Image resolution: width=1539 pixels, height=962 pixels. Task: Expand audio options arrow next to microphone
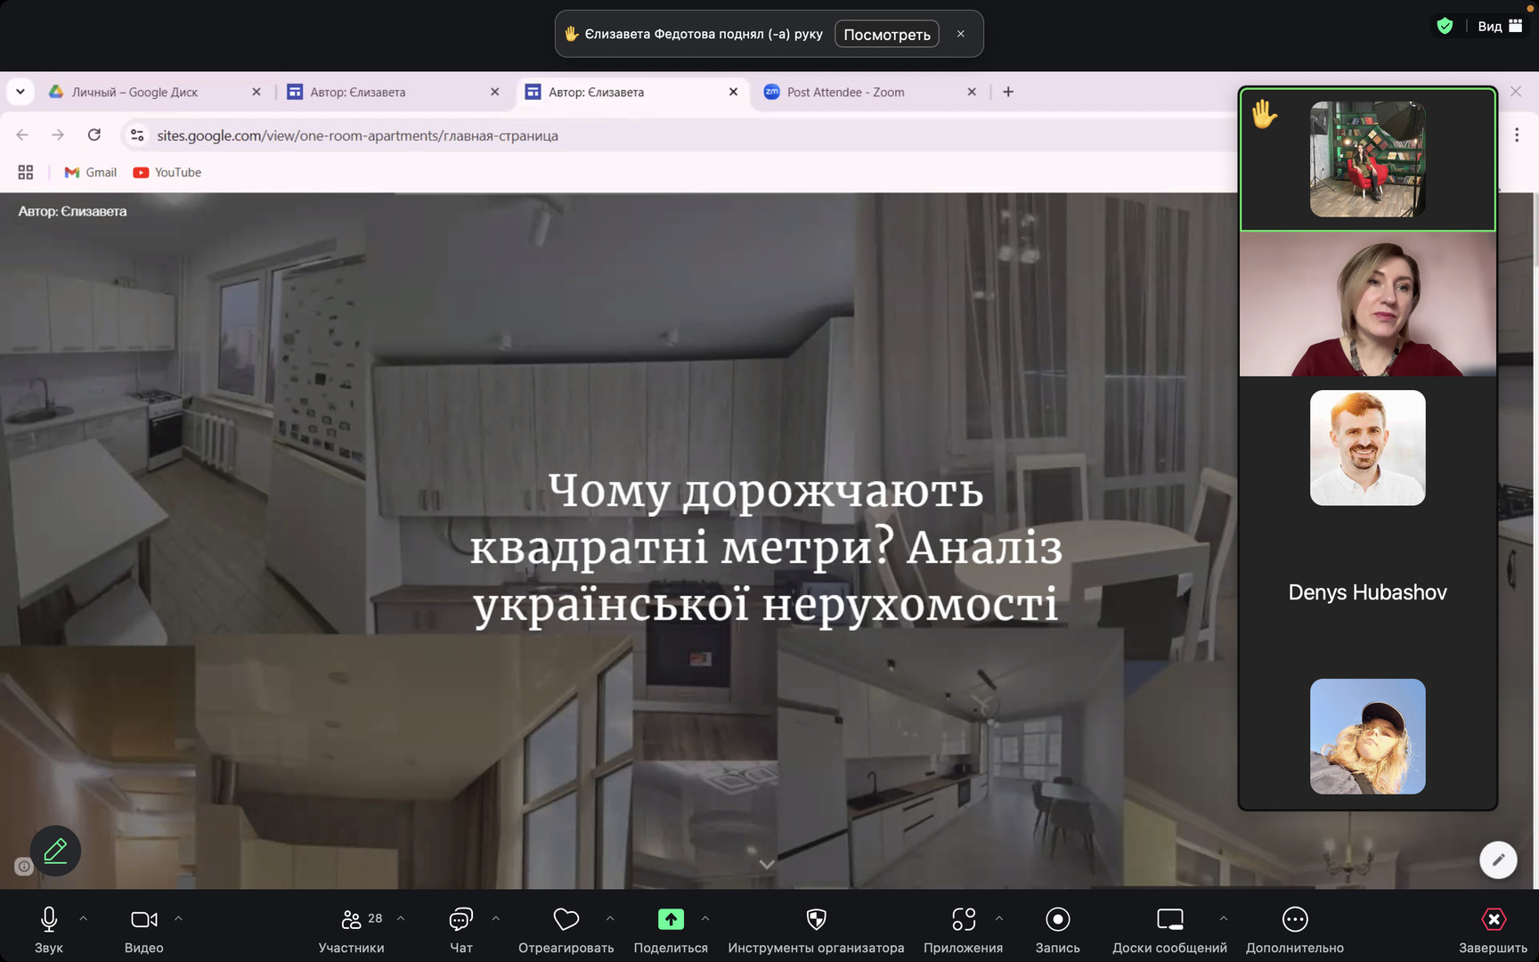pyautogui.click(x=84, y=918)
